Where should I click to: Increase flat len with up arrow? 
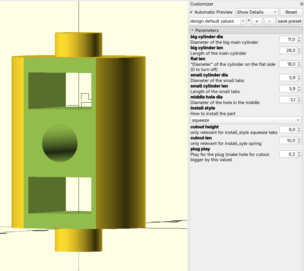pyautogui.click(x=299, y=62)
